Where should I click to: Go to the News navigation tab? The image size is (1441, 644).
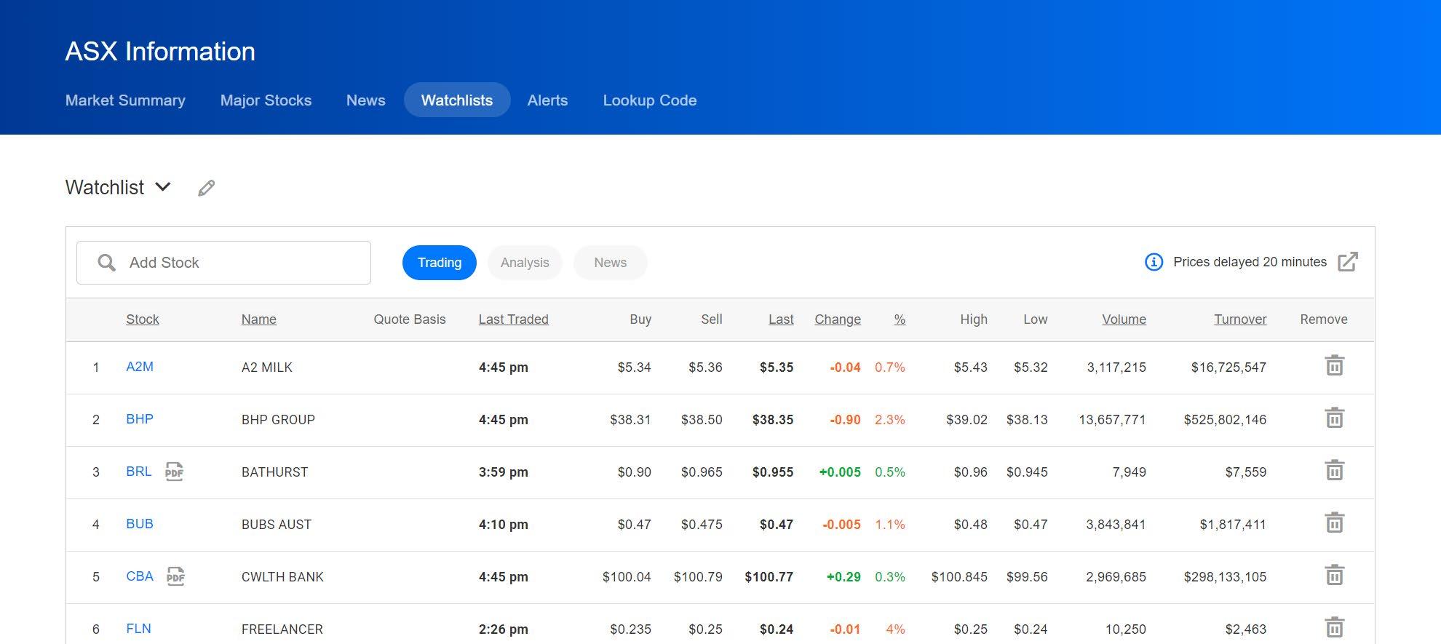[365, 100]
